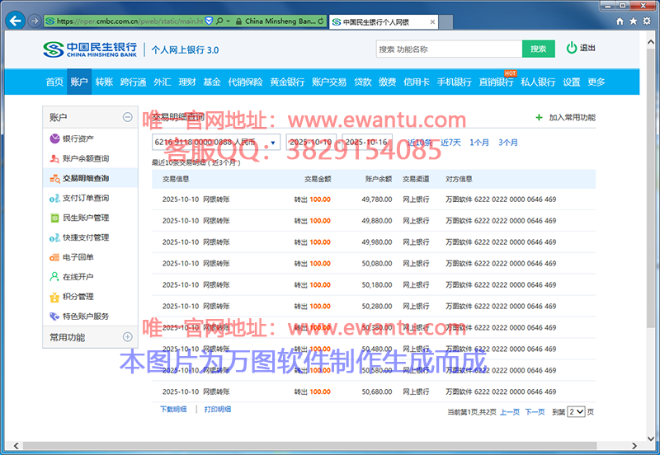This screenshot has height=455, width=660.
Task: Click the 搜索 功能名称 search field
Action: click(x=449, y=49)
